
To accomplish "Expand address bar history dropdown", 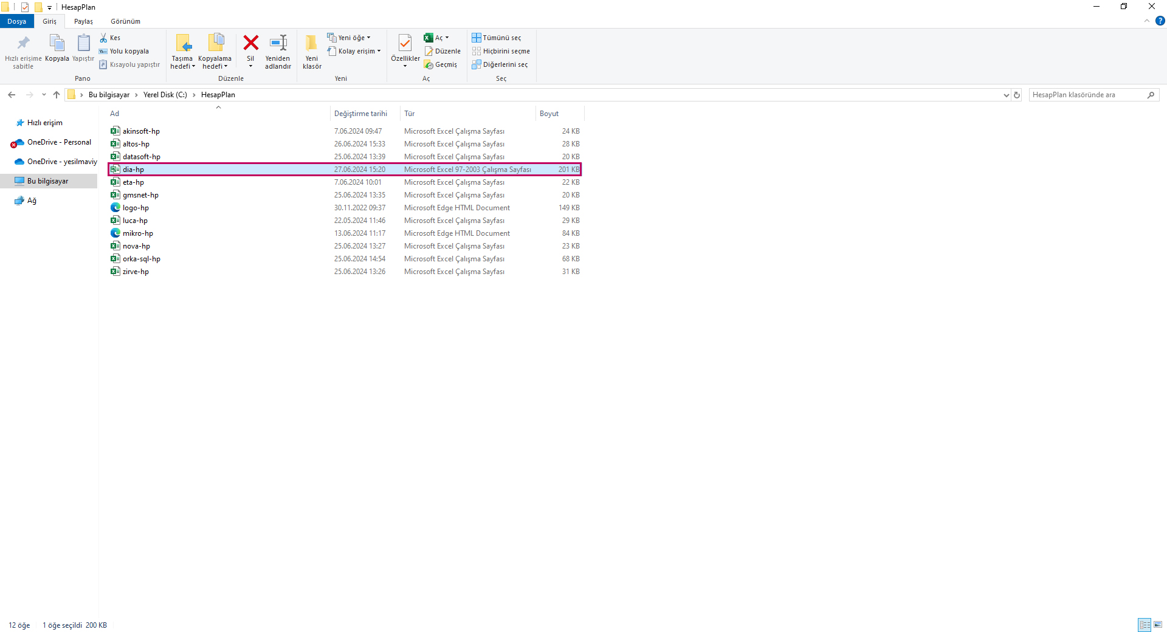I will pyautogui.click(x=1007, y=95).
